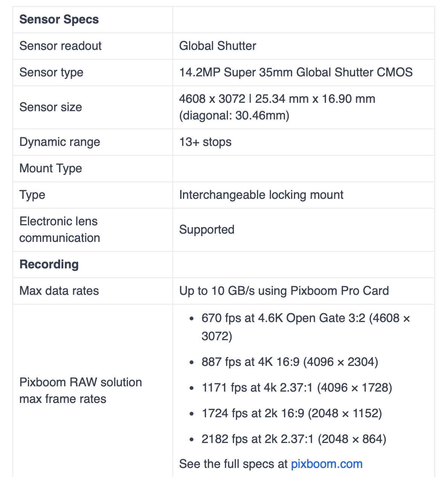
Task: Click the 14.2MP Super 35mm sensor value
Action: click(x=296, y=73)
